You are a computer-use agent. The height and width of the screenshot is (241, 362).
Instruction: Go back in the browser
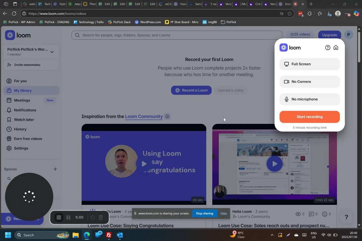click(x=5, y=14)
